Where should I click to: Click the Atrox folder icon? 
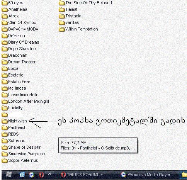click(x=5, y=16)
